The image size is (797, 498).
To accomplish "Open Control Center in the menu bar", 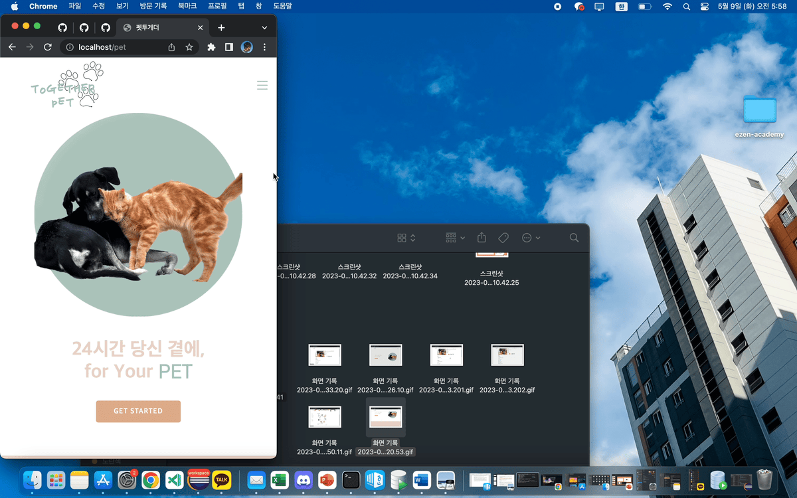I will [x=705, y=6].
